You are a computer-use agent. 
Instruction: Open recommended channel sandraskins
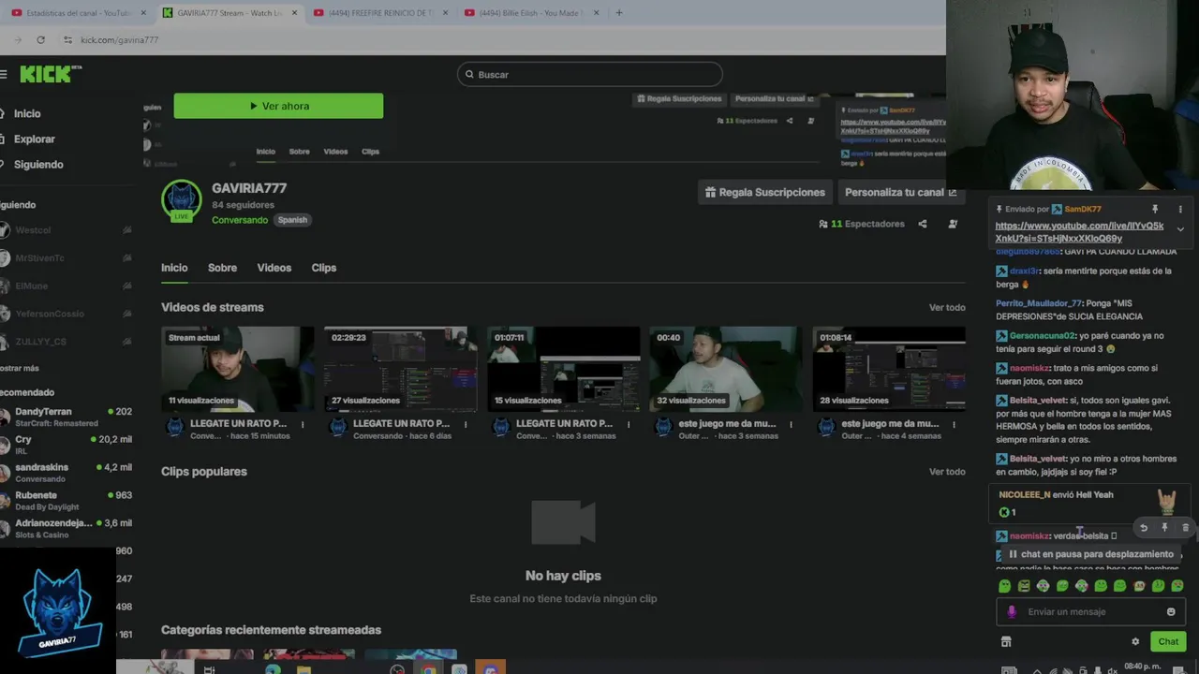coord(66,472)
